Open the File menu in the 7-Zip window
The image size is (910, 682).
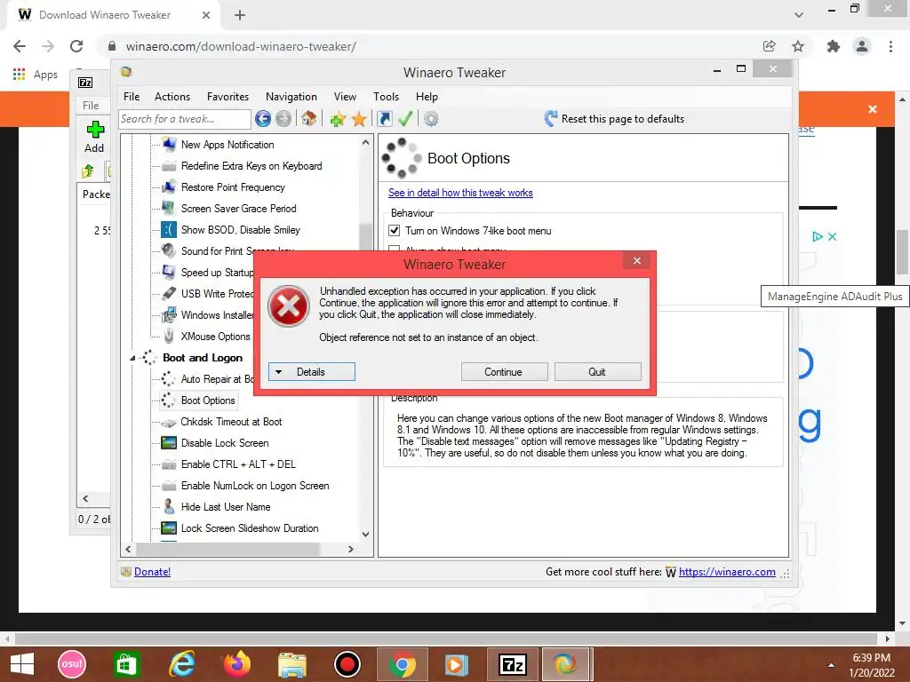pos(91,106)
